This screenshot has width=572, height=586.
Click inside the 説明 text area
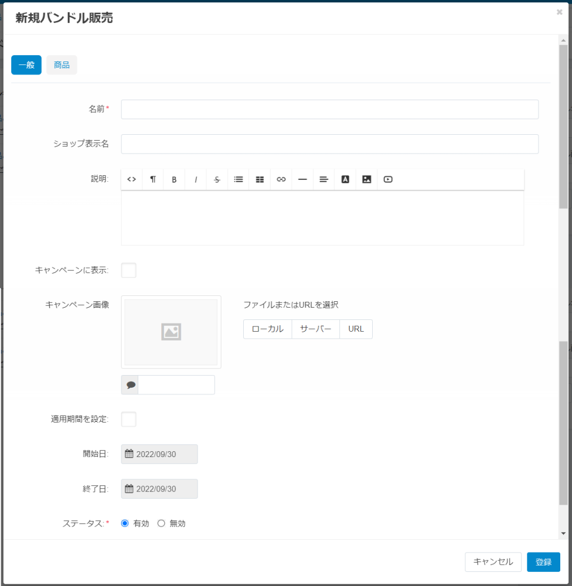323,218
